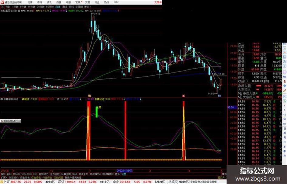Select the CCI indicator tab
Screen dimensions: 287x184
point(35,174)
